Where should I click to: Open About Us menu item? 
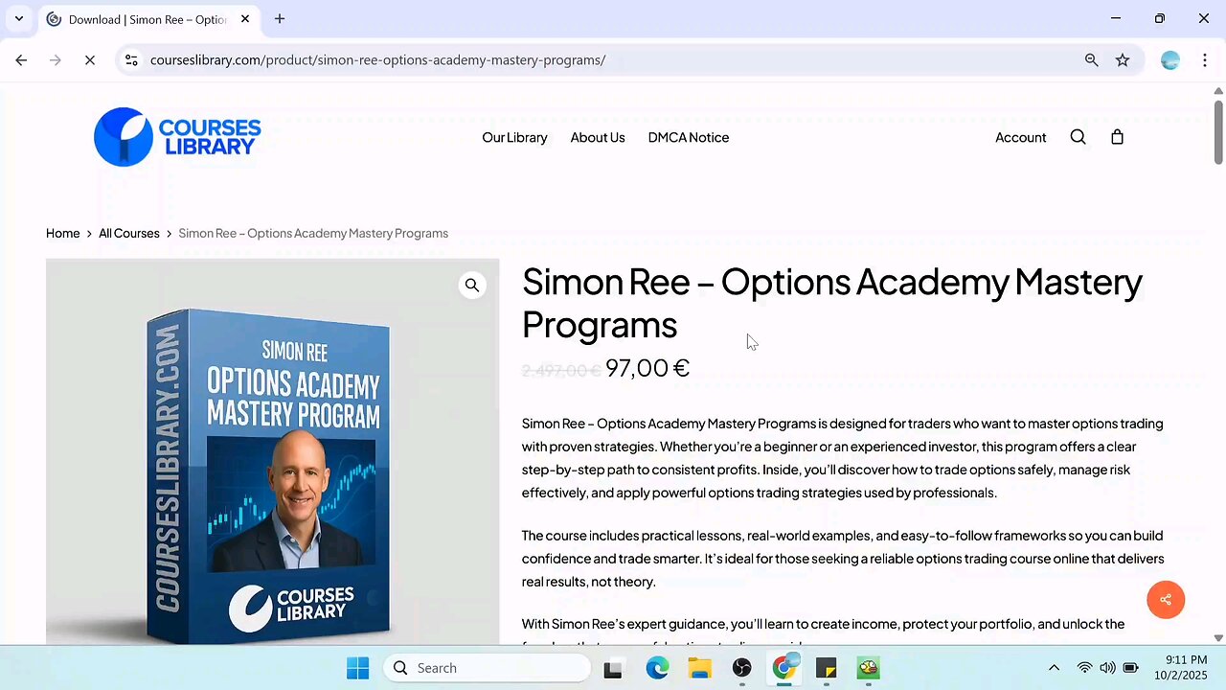pyautogui.click(x=598, y=137)
